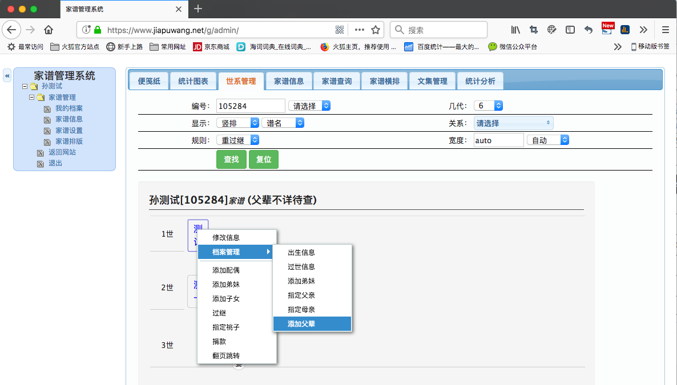This screenshot has height=385, width=677.
Task: Choose 翻页跳转 from context menu
Action: click(x=237, y=356)
